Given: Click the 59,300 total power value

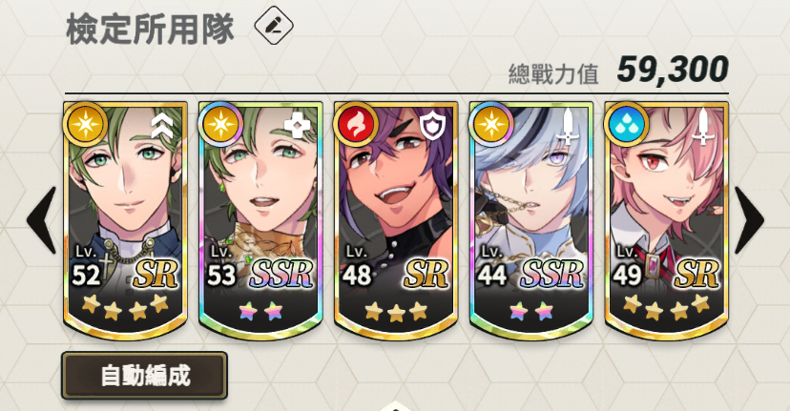Looking at the screenshot, I should point(673,70).
